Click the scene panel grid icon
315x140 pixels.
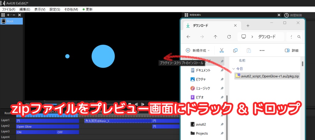click(x=3, y=15)
